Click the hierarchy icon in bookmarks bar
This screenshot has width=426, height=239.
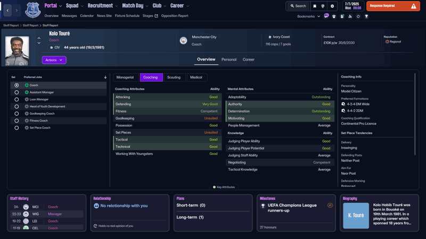(350, 16)
